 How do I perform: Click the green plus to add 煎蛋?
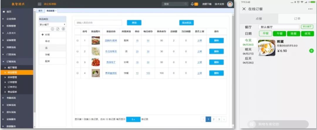click(x=311, y=51)
